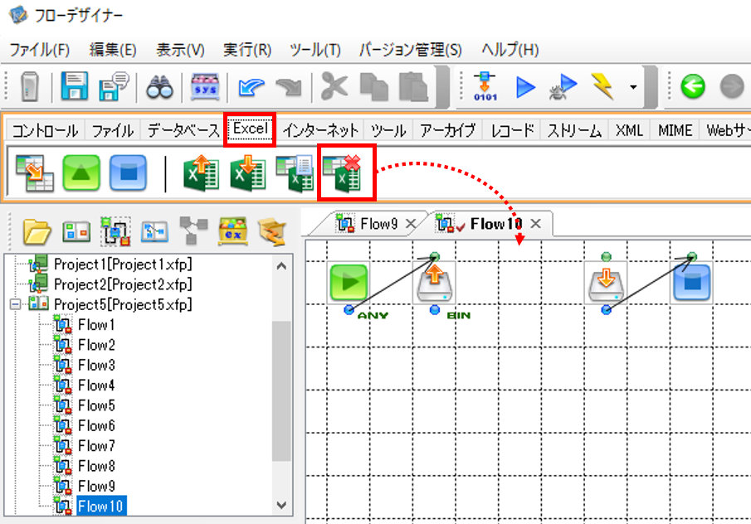Start debug run with bug icon
This screenshot has width=751, height=524.
click(x=563, y=86)
